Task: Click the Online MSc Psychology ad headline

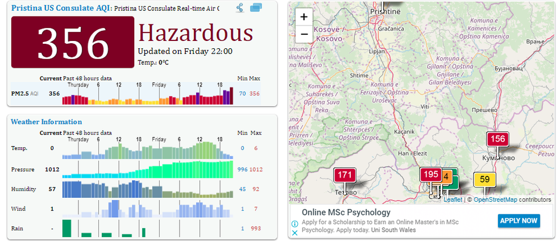Action: point(338,213)
